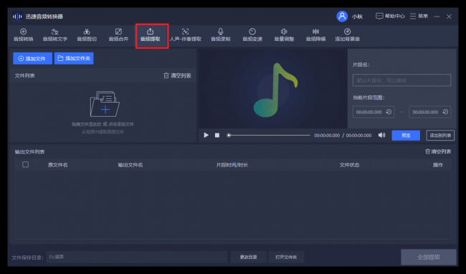Open the 音频录制 microphone tool
Image resolution: width=466 pixels, height=274 pixels.
coord(221,35)
